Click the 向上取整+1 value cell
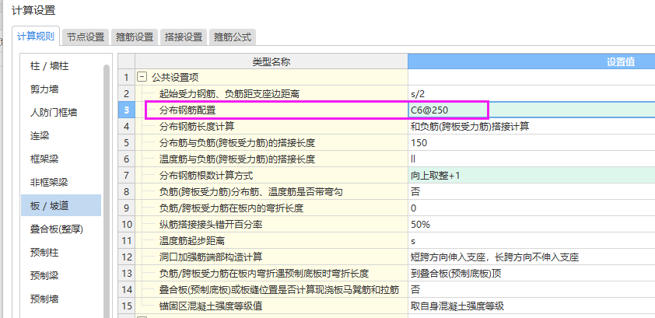655x318 pixels. pyautogui.click(x=531, y=175)
